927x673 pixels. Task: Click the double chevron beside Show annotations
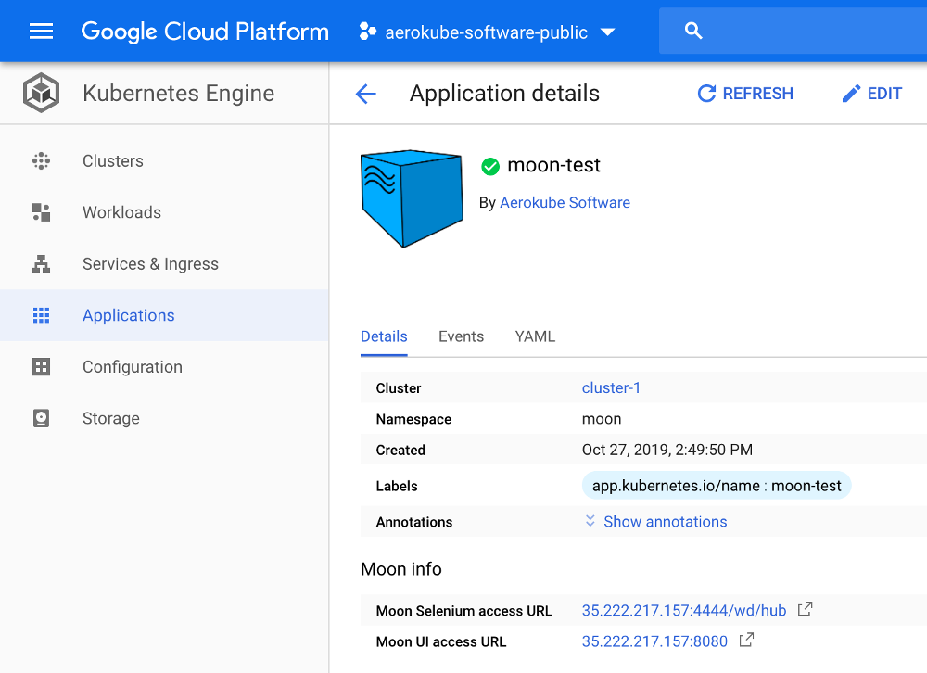(x=590, y=520)
